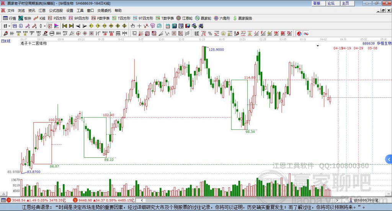Viewport: 392px width, 211px height.
Task: Open the 资讯 menu
Action: click(32, 10)
